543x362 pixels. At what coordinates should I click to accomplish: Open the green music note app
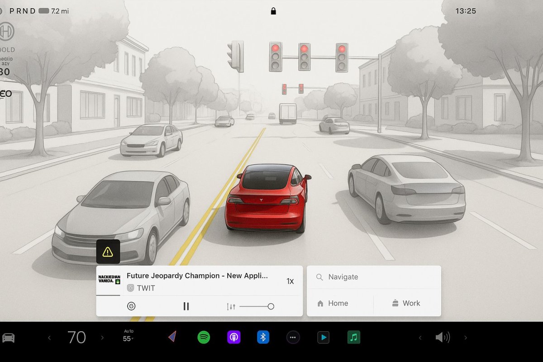[353, 337]
